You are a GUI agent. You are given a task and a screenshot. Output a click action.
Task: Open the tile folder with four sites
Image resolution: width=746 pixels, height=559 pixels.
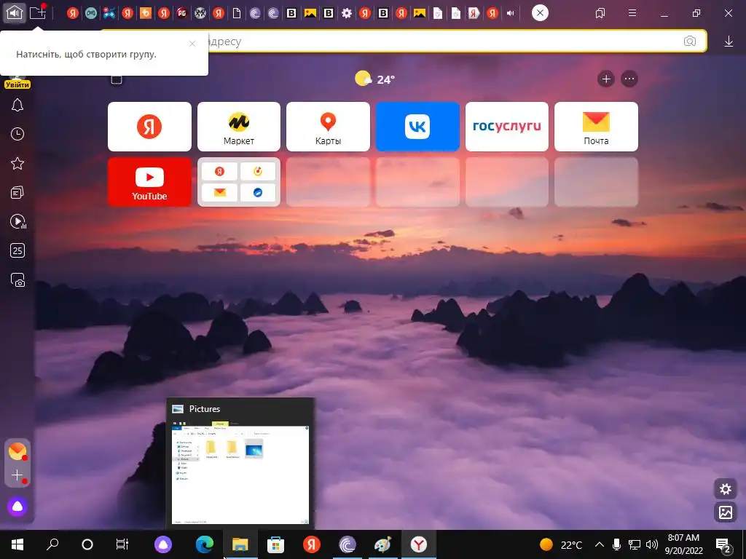239,182
